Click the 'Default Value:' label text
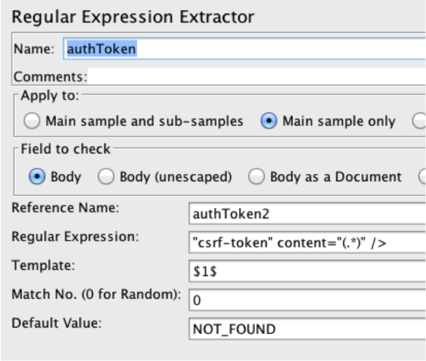 (56, 323)
